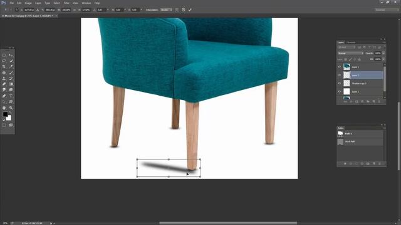The height and width of the screenshot is (225, 401).
Task: Select the Pen tool
Action: [x=4, y=96]
